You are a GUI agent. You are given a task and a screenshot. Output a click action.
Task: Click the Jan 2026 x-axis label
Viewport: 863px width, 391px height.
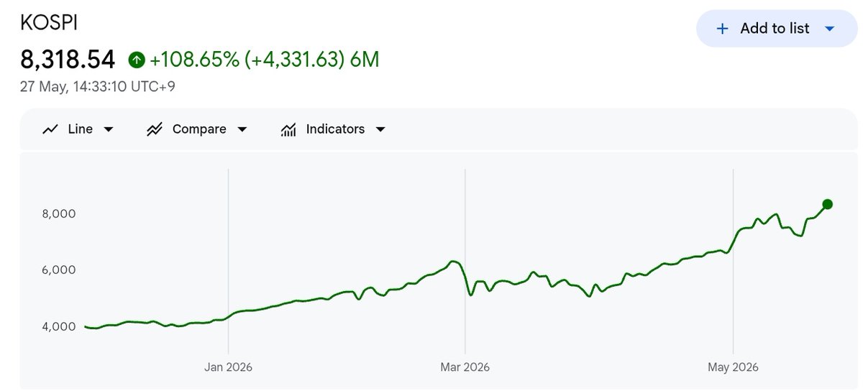coord(229,367)
